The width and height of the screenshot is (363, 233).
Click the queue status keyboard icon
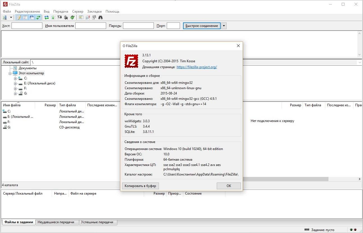(x=307, y=230)
